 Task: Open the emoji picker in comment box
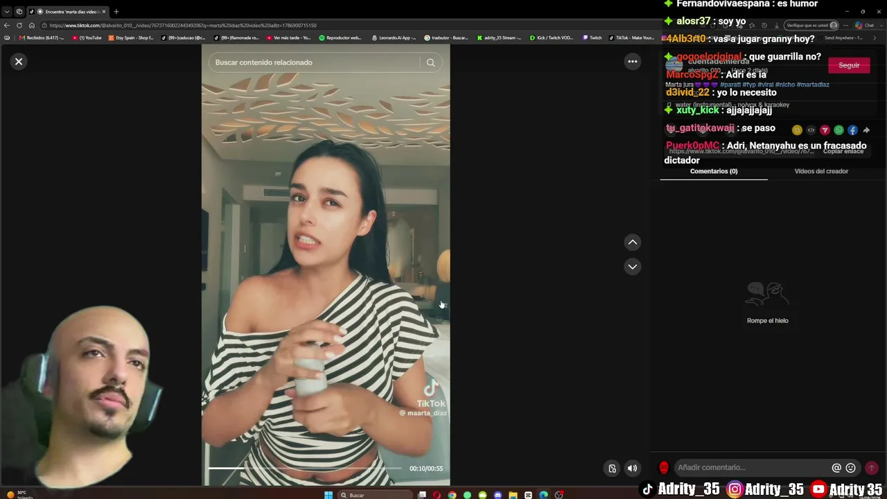(851, 468)
